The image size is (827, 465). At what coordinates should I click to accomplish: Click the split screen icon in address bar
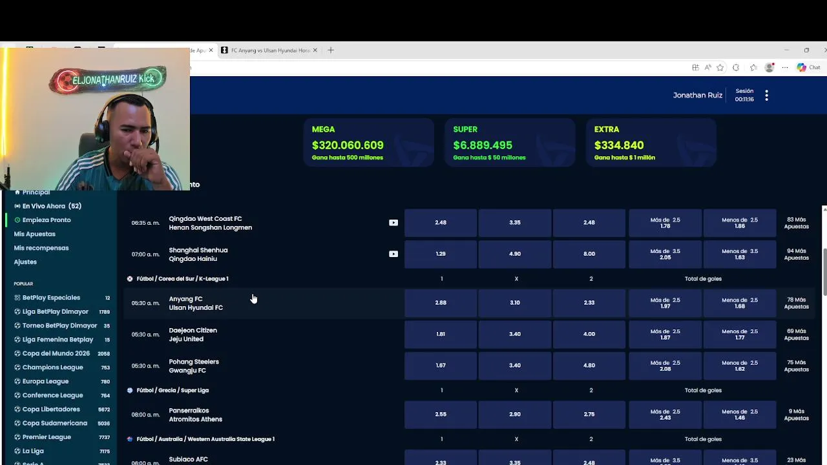click(x=695, y=68)
